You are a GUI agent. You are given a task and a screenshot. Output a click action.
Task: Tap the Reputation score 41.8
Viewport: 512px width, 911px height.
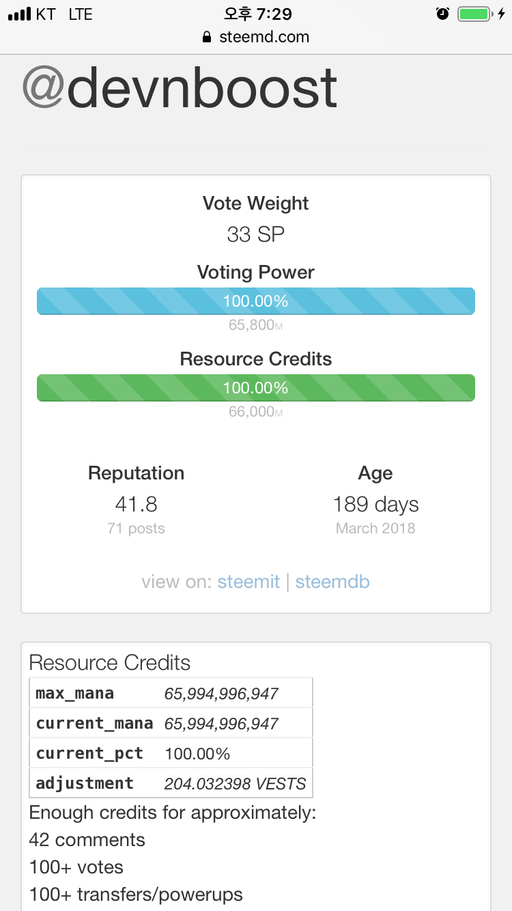point(137,505)
